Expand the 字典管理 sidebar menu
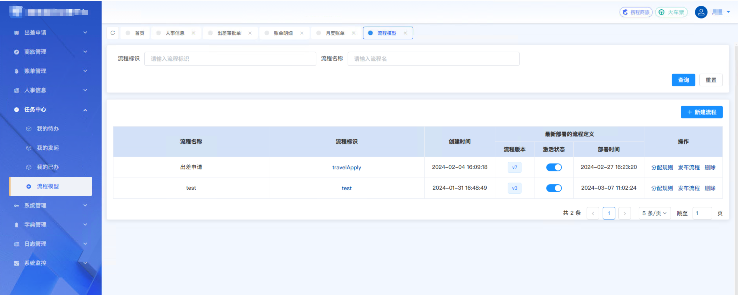This screenshot has width=738, height=295. click(x=85, y=225)
